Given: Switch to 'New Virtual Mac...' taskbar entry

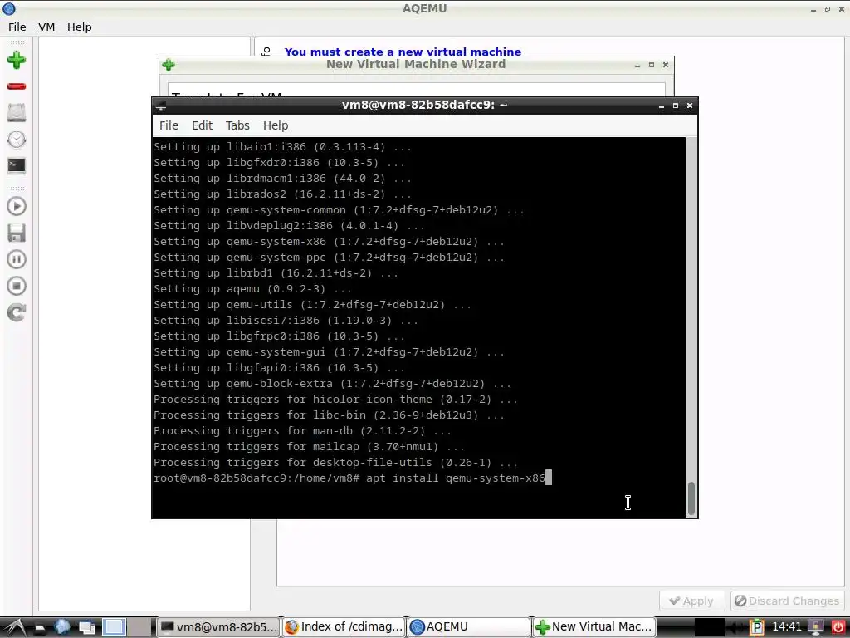Looking at the screenshot, I should pyautogui.click(x=594, y=627).
